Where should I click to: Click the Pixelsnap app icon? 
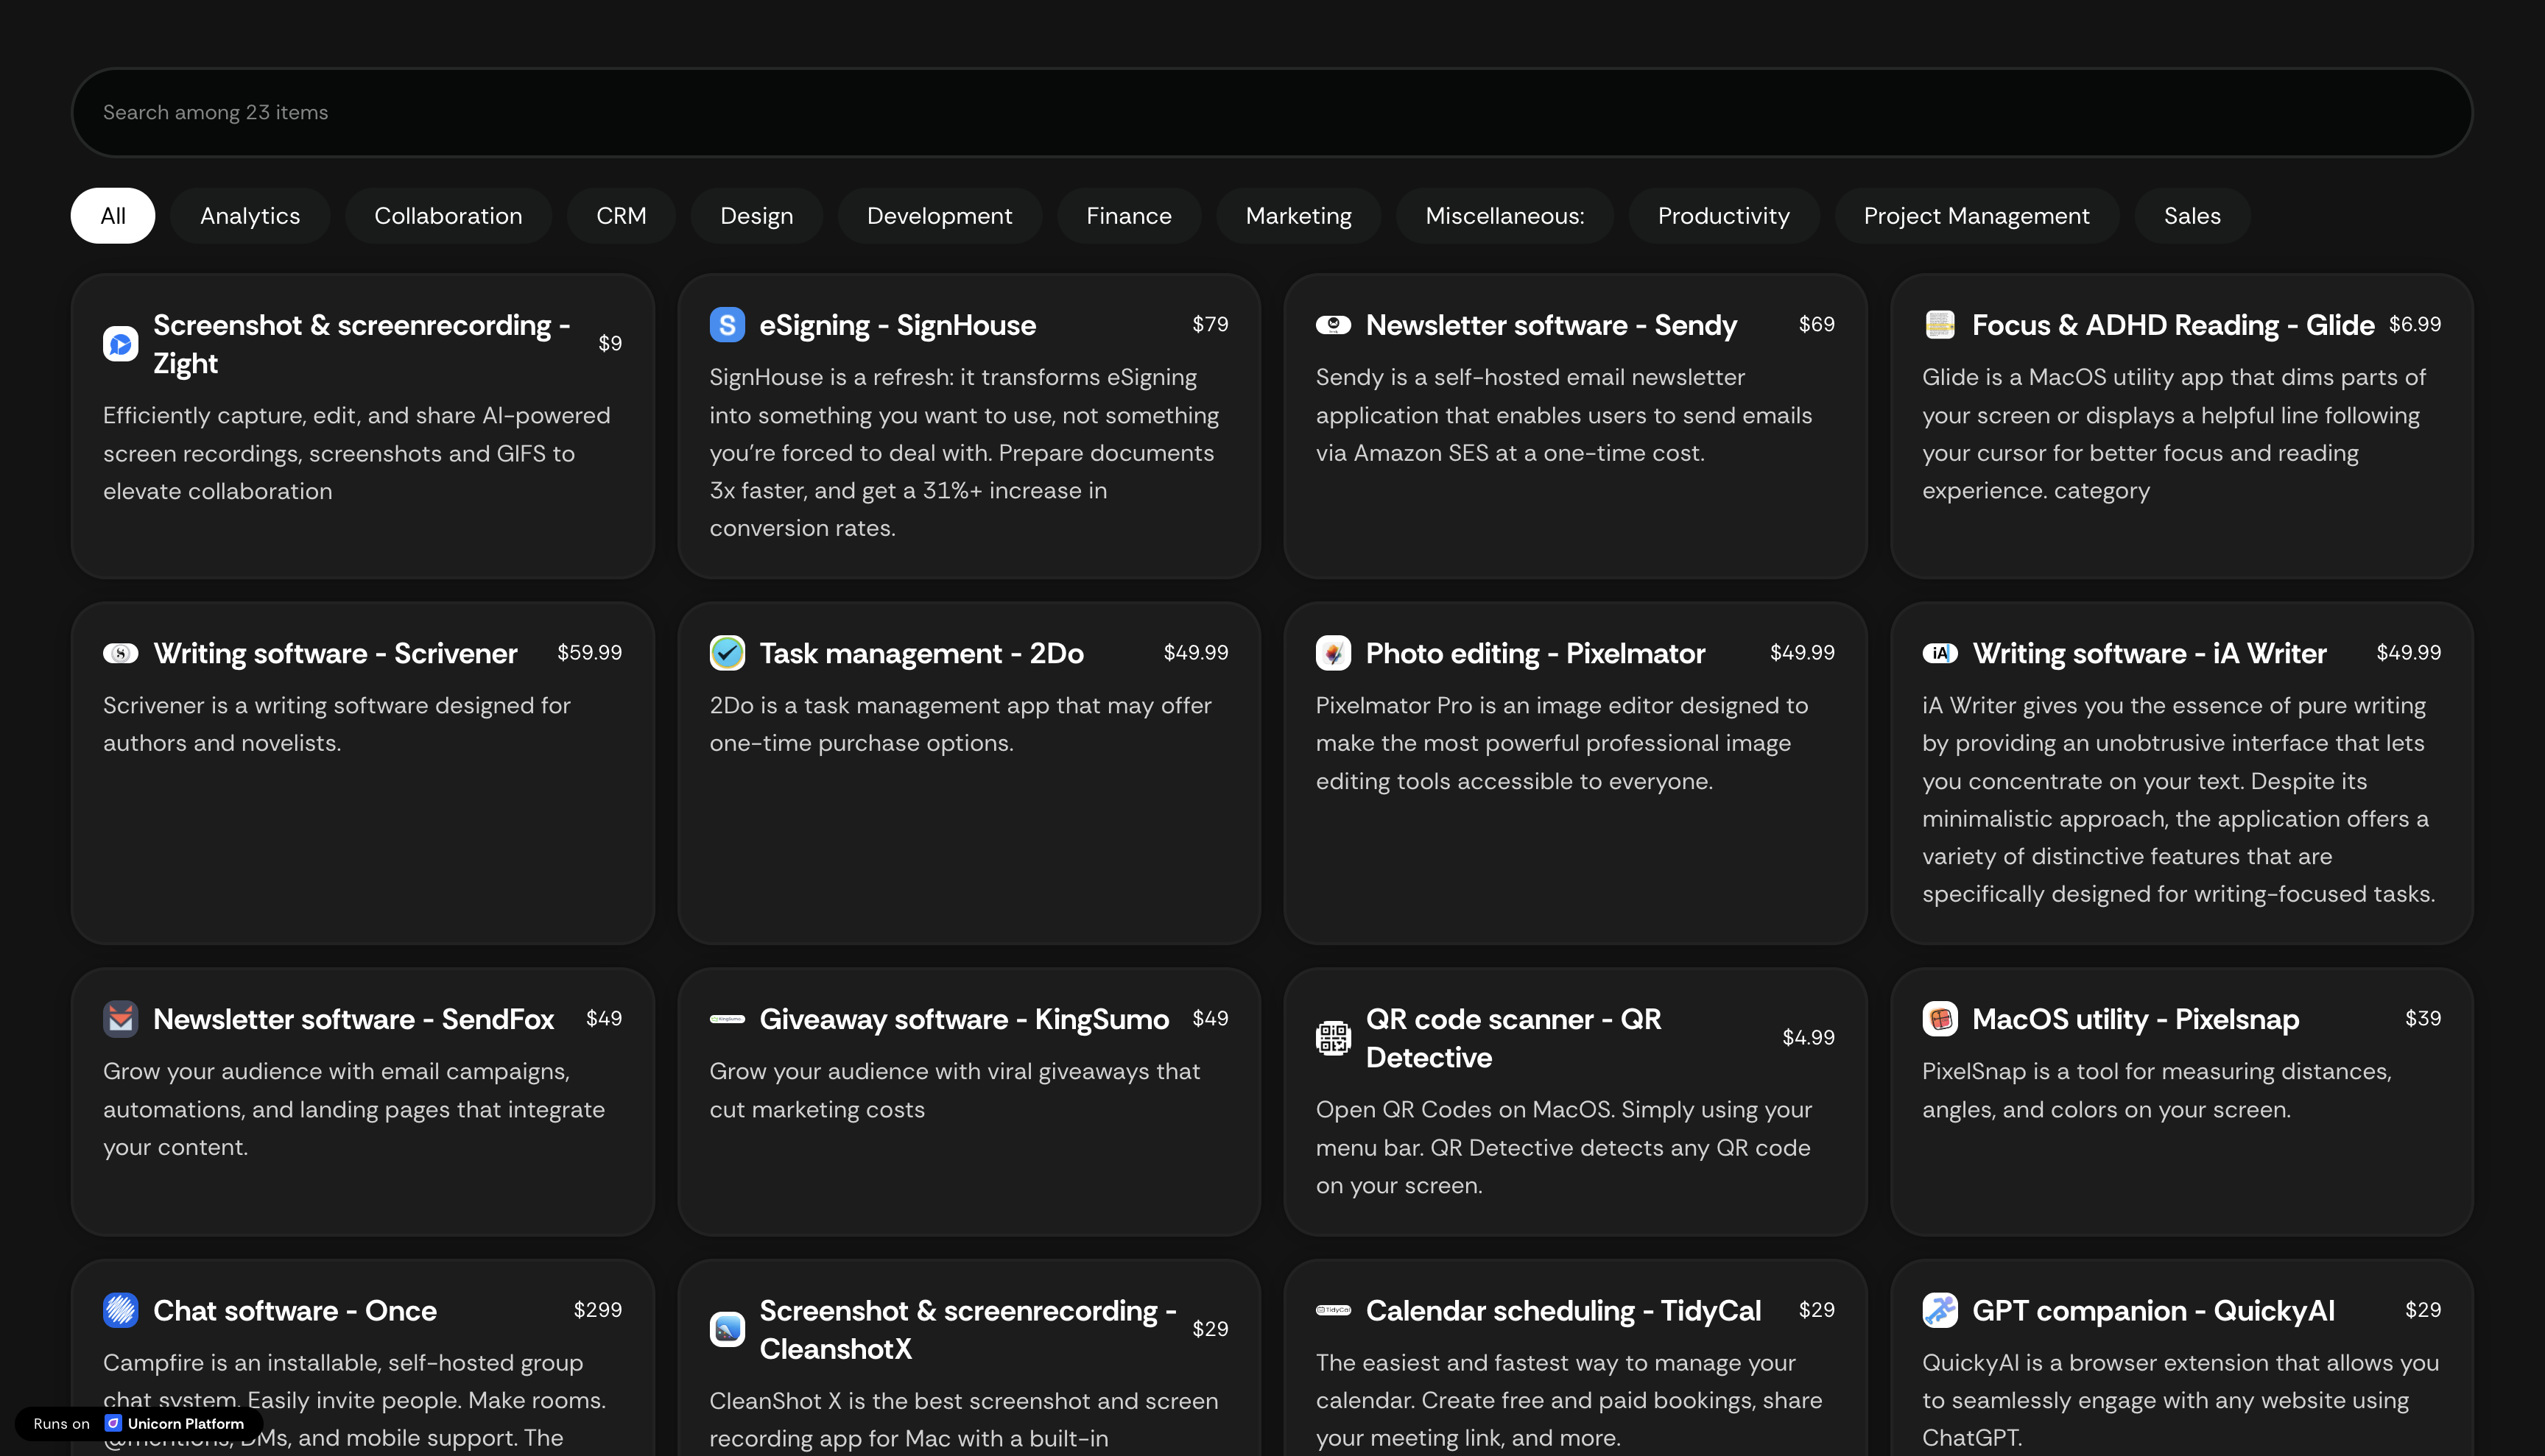coord(1940,1019)
